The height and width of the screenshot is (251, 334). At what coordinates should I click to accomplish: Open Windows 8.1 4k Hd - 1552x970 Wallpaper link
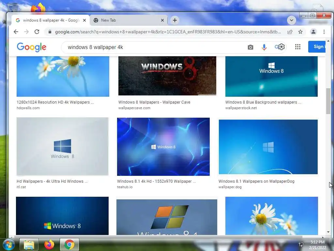pyautogui.click(x=156, y=181)
